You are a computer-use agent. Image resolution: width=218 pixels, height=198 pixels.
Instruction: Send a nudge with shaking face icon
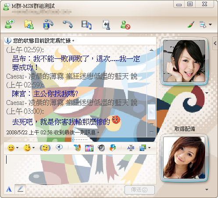tap(45, 148)
